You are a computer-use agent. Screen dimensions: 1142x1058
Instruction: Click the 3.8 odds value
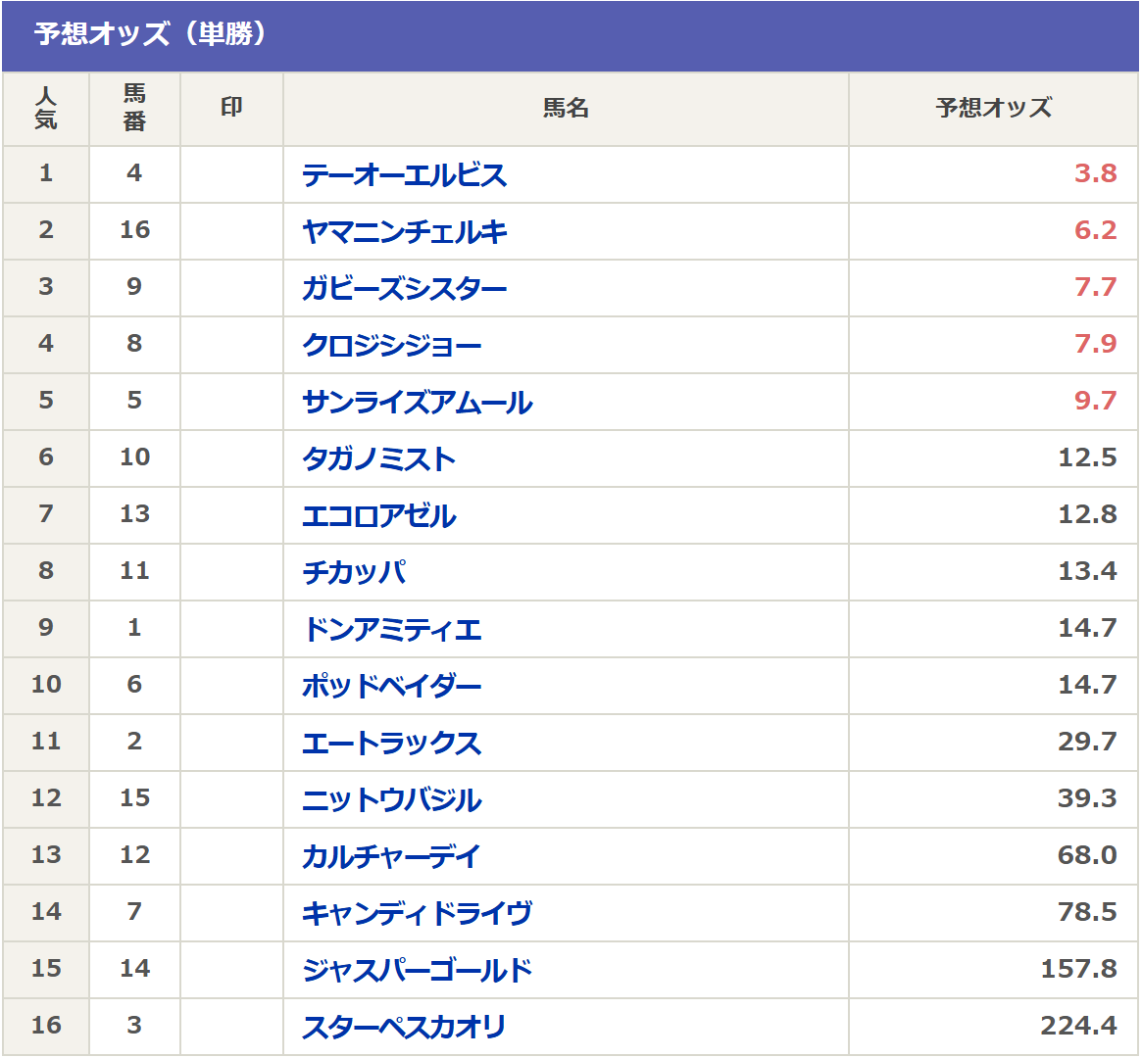click(1095, 174)
